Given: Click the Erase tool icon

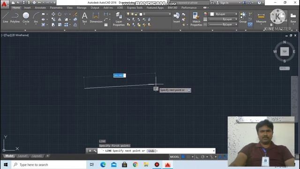Looking at the screenshot, I should 75,14.
